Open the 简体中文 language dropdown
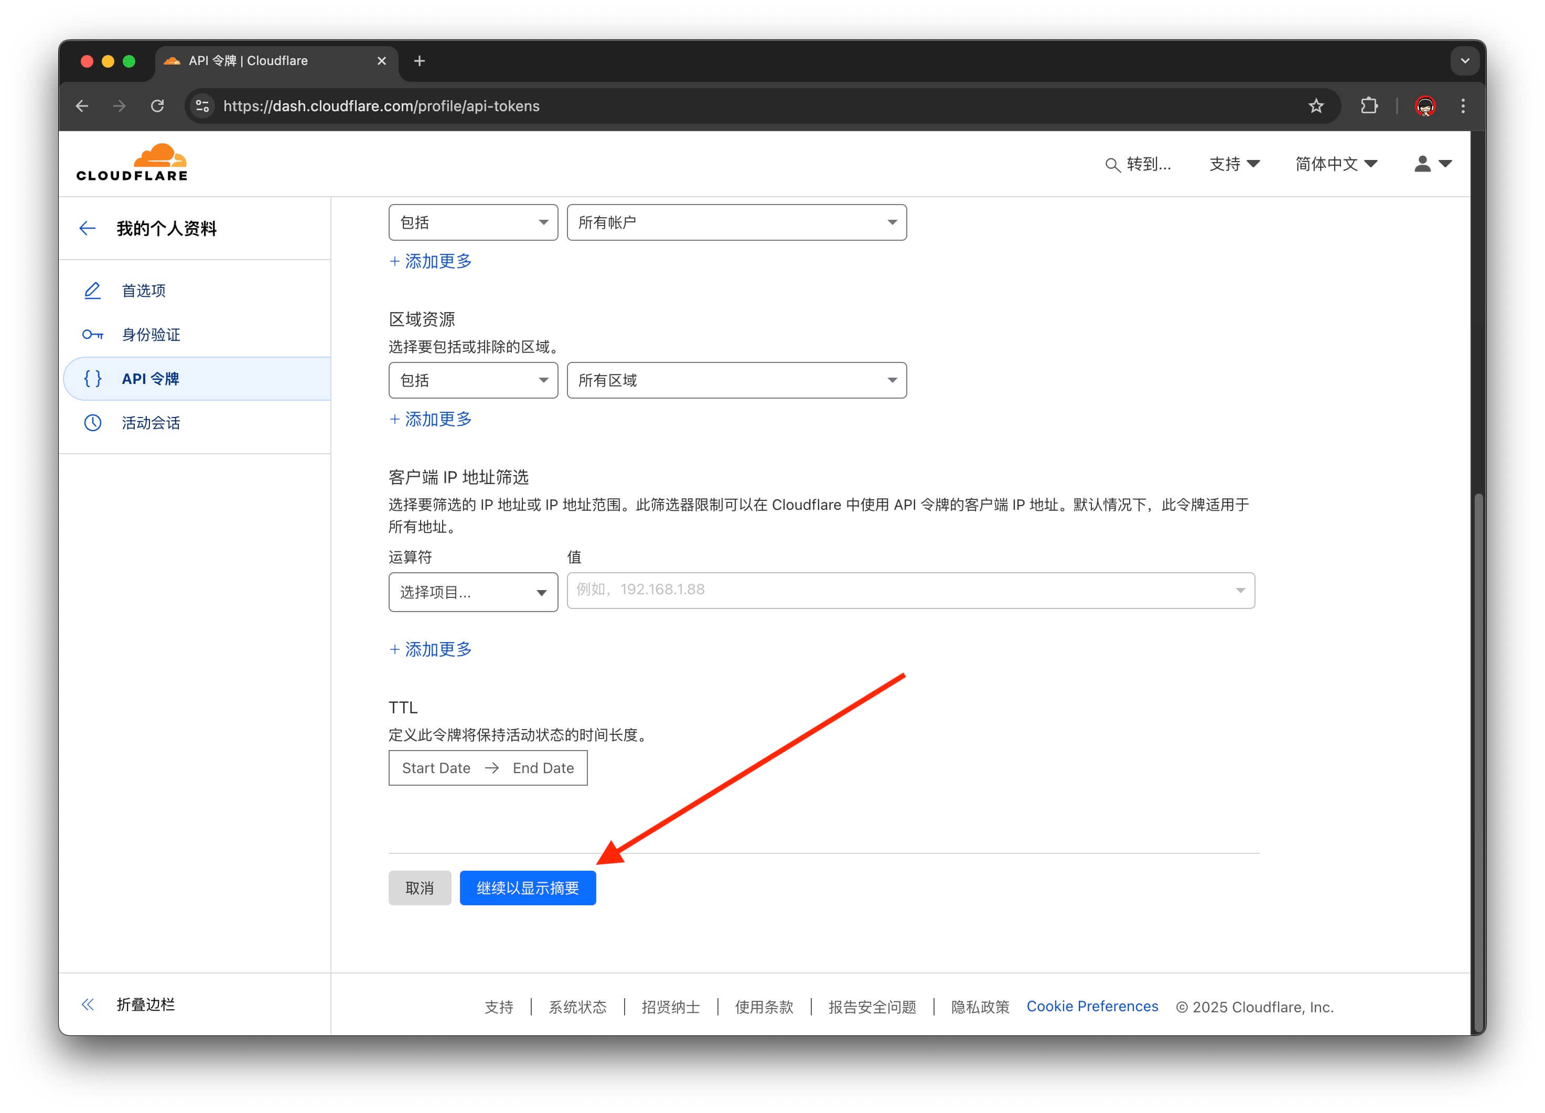The height and width of the screenshot is (1113, 1545). [1336, 164]
